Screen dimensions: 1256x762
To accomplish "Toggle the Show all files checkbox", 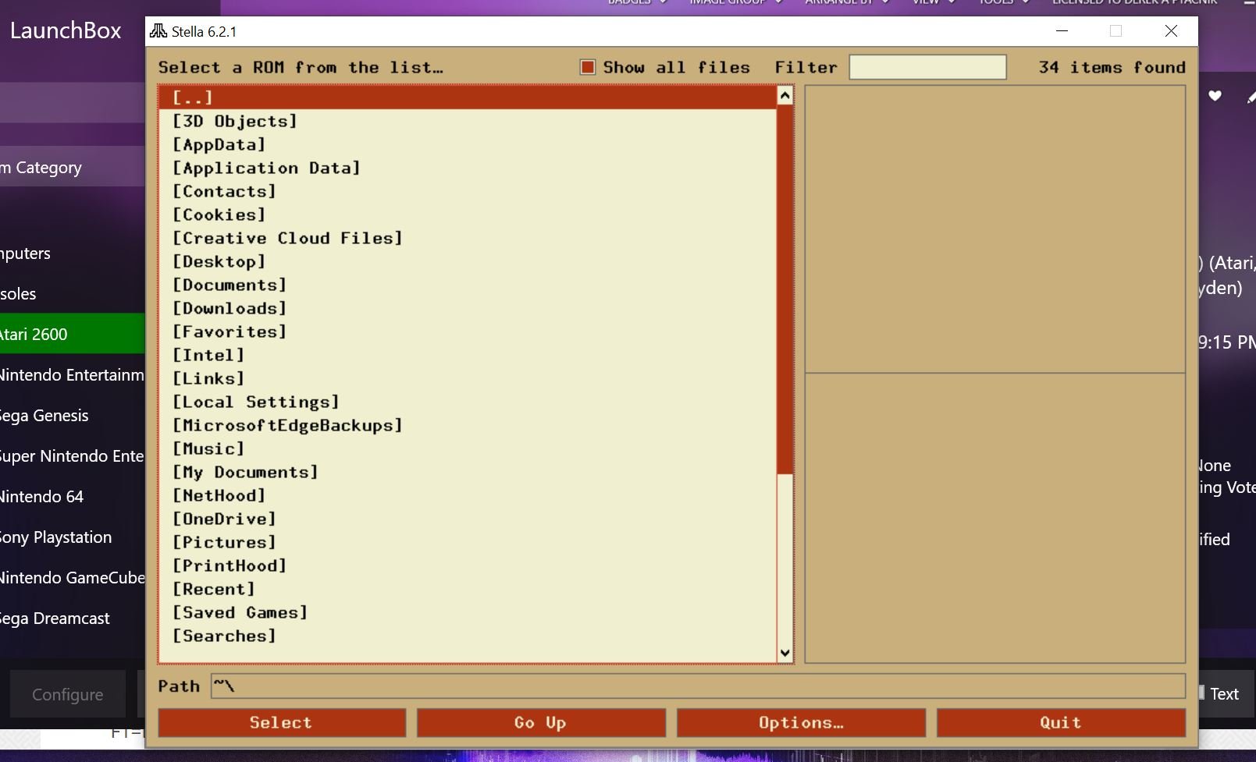I will pos(588,67).
